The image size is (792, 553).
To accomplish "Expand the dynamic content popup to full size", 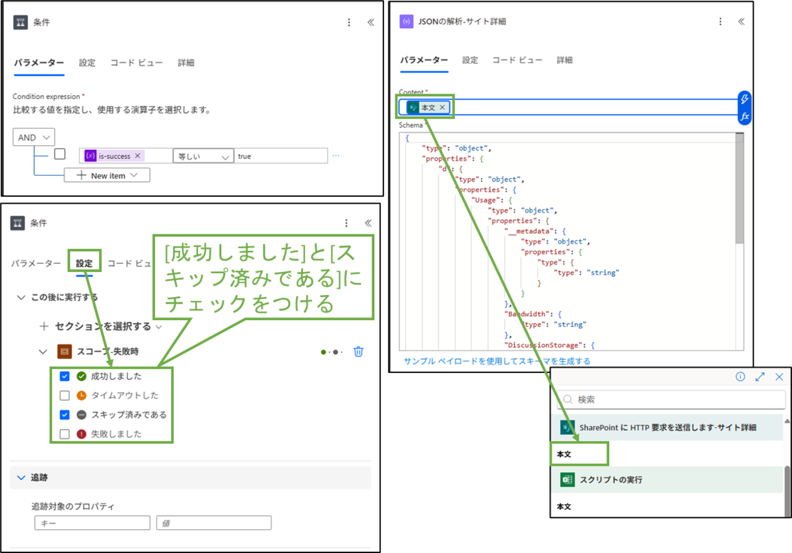I will point(760,377).
